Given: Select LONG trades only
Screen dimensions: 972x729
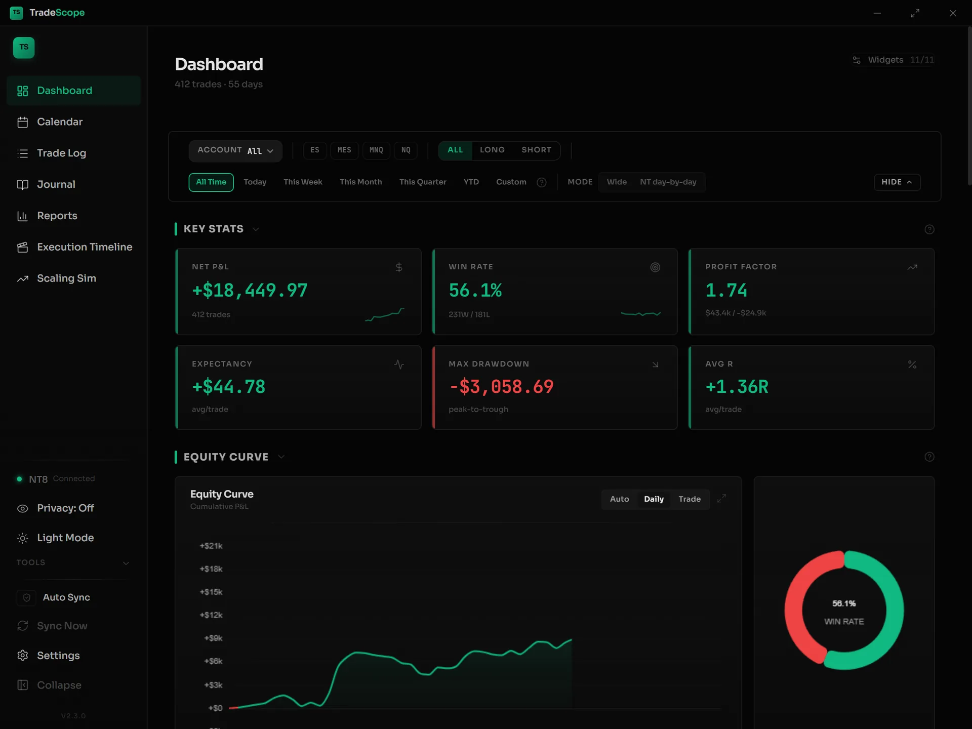Looking at the screenshot, I should 492,150.
